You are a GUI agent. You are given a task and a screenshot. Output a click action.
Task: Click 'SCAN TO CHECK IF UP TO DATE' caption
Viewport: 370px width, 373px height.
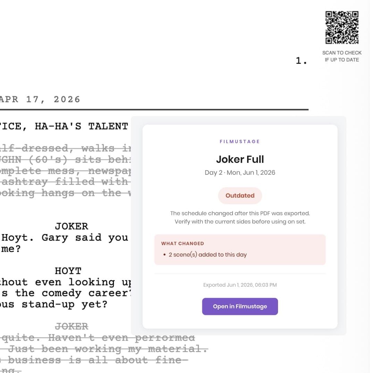pos(342,56)
